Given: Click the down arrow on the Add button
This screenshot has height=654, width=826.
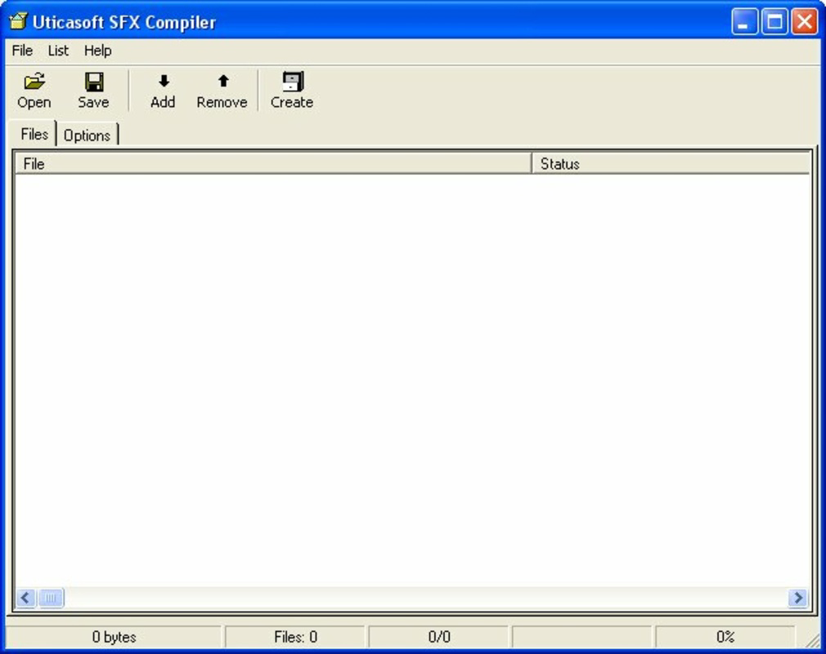Looking at the screenshot, I should click(x=162, y=79).
